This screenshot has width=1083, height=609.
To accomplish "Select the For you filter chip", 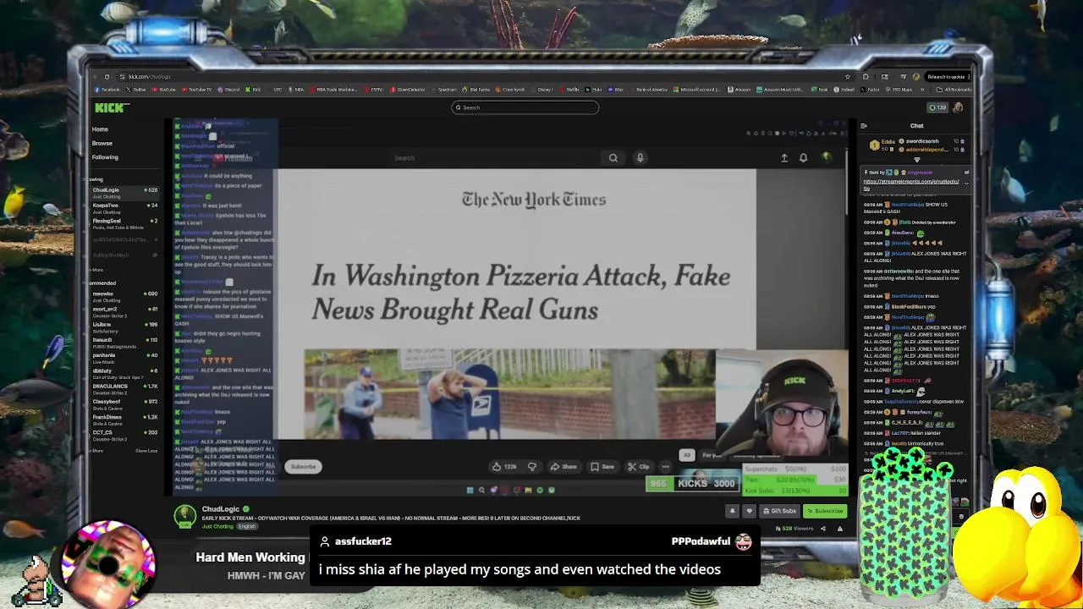I will [x=712, y=455].
